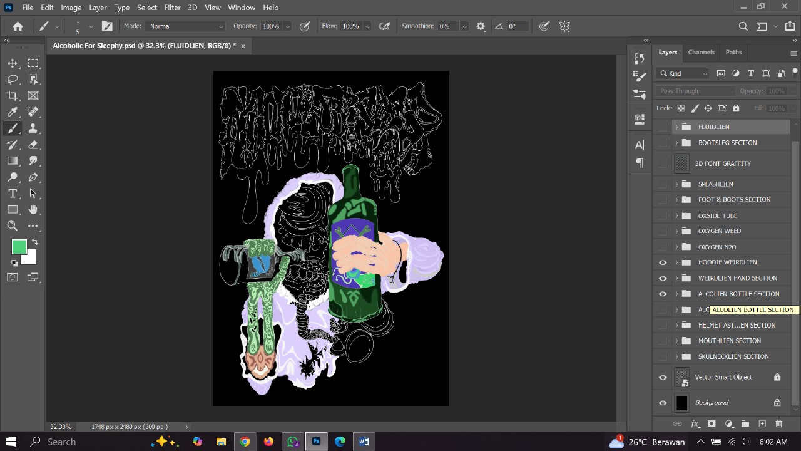Open the blending Mode dropdown set to Normal
Image resolution: width=801 pixels, height=451 pixels.
click(x=185, y=26)
